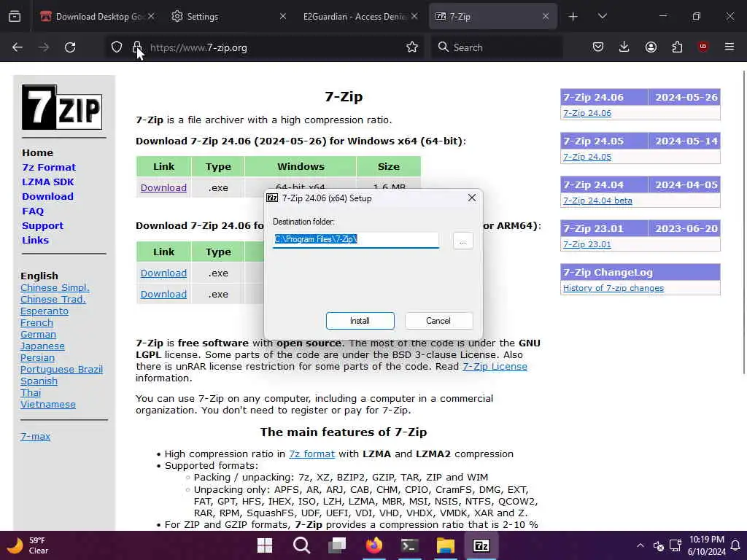
Task: Open the Support sidebar link
Action: point(42,226)
